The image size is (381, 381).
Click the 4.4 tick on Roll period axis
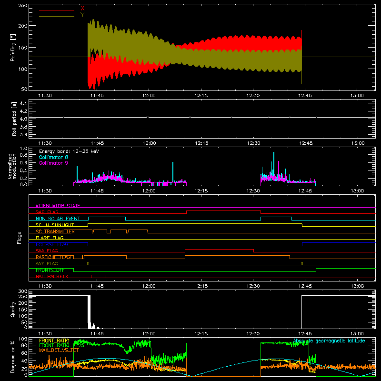point(23,103)
